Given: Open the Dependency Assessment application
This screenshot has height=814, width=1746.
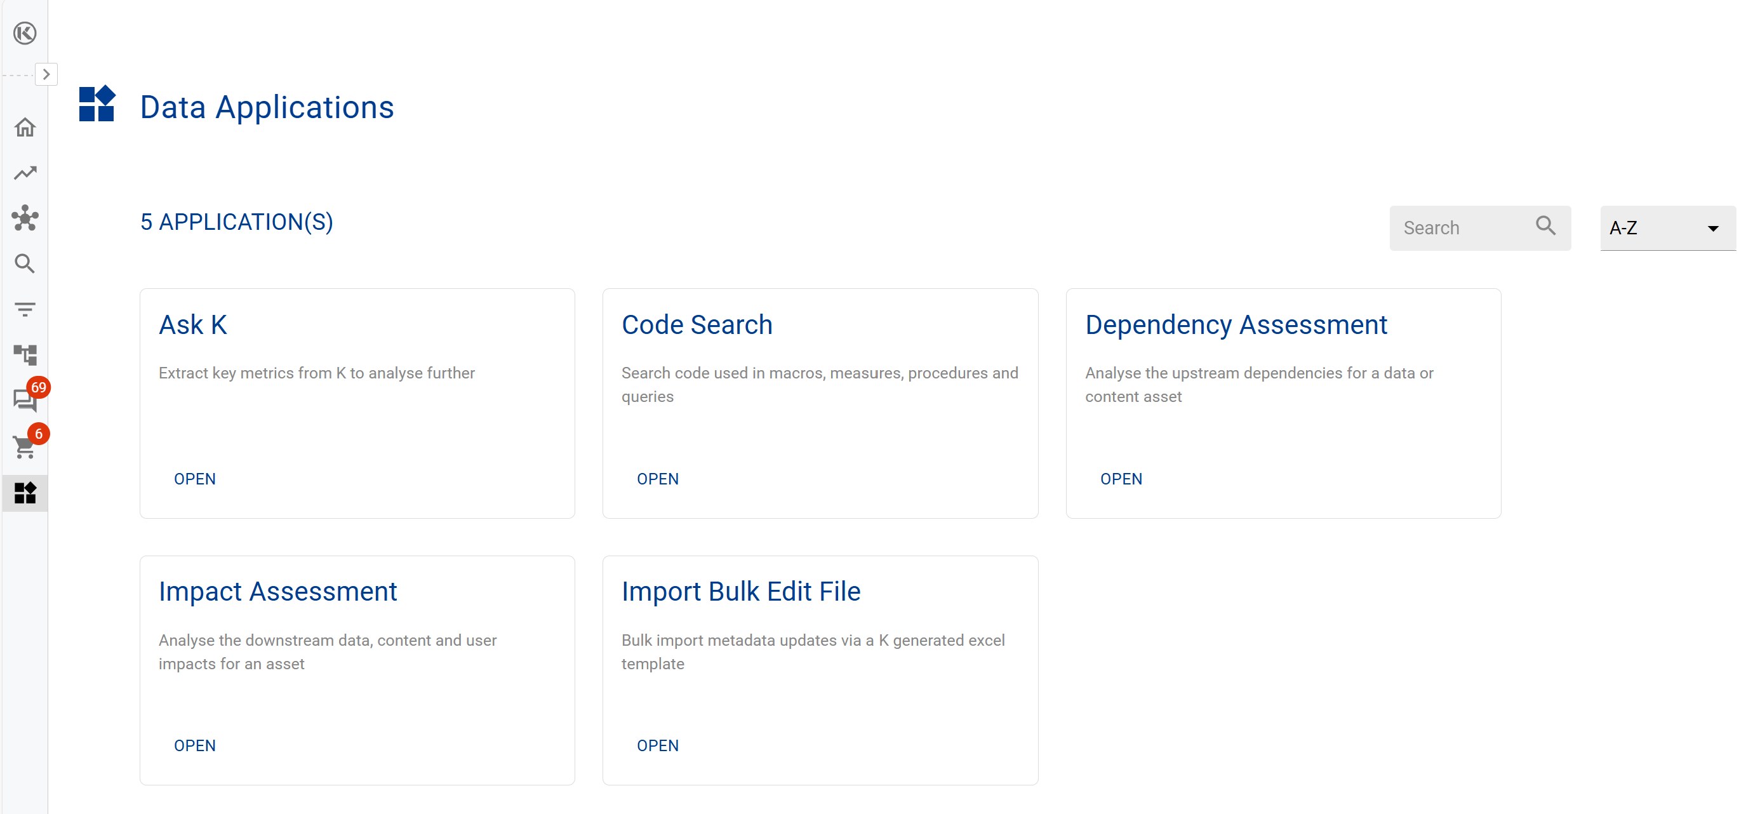Looking at the screenshot, I should pos(1121,479).
